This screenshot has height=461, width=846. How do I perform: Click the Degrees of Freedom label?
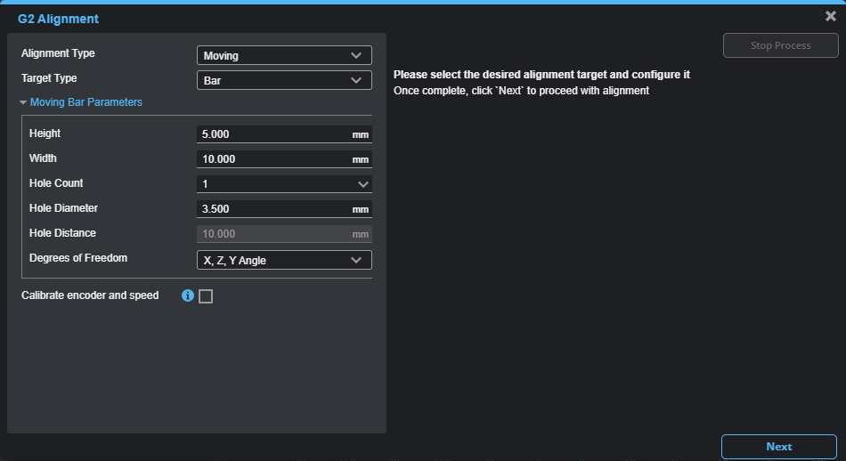tap(78, 258)
